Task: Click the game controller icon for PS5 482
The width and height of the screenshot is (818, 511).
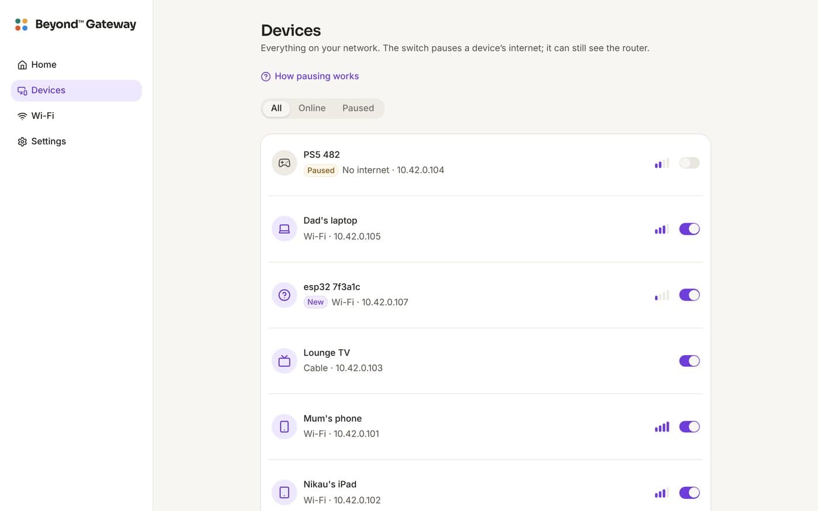Action: point(285,163)
